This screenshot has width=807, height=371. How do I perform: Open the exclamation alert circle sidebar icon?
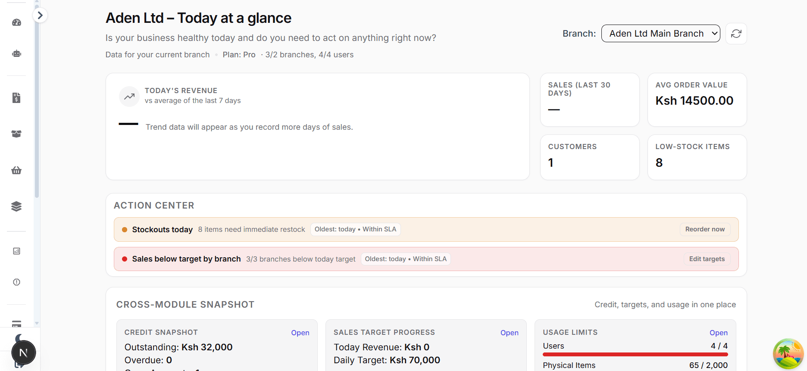click(x=16, y=282)
